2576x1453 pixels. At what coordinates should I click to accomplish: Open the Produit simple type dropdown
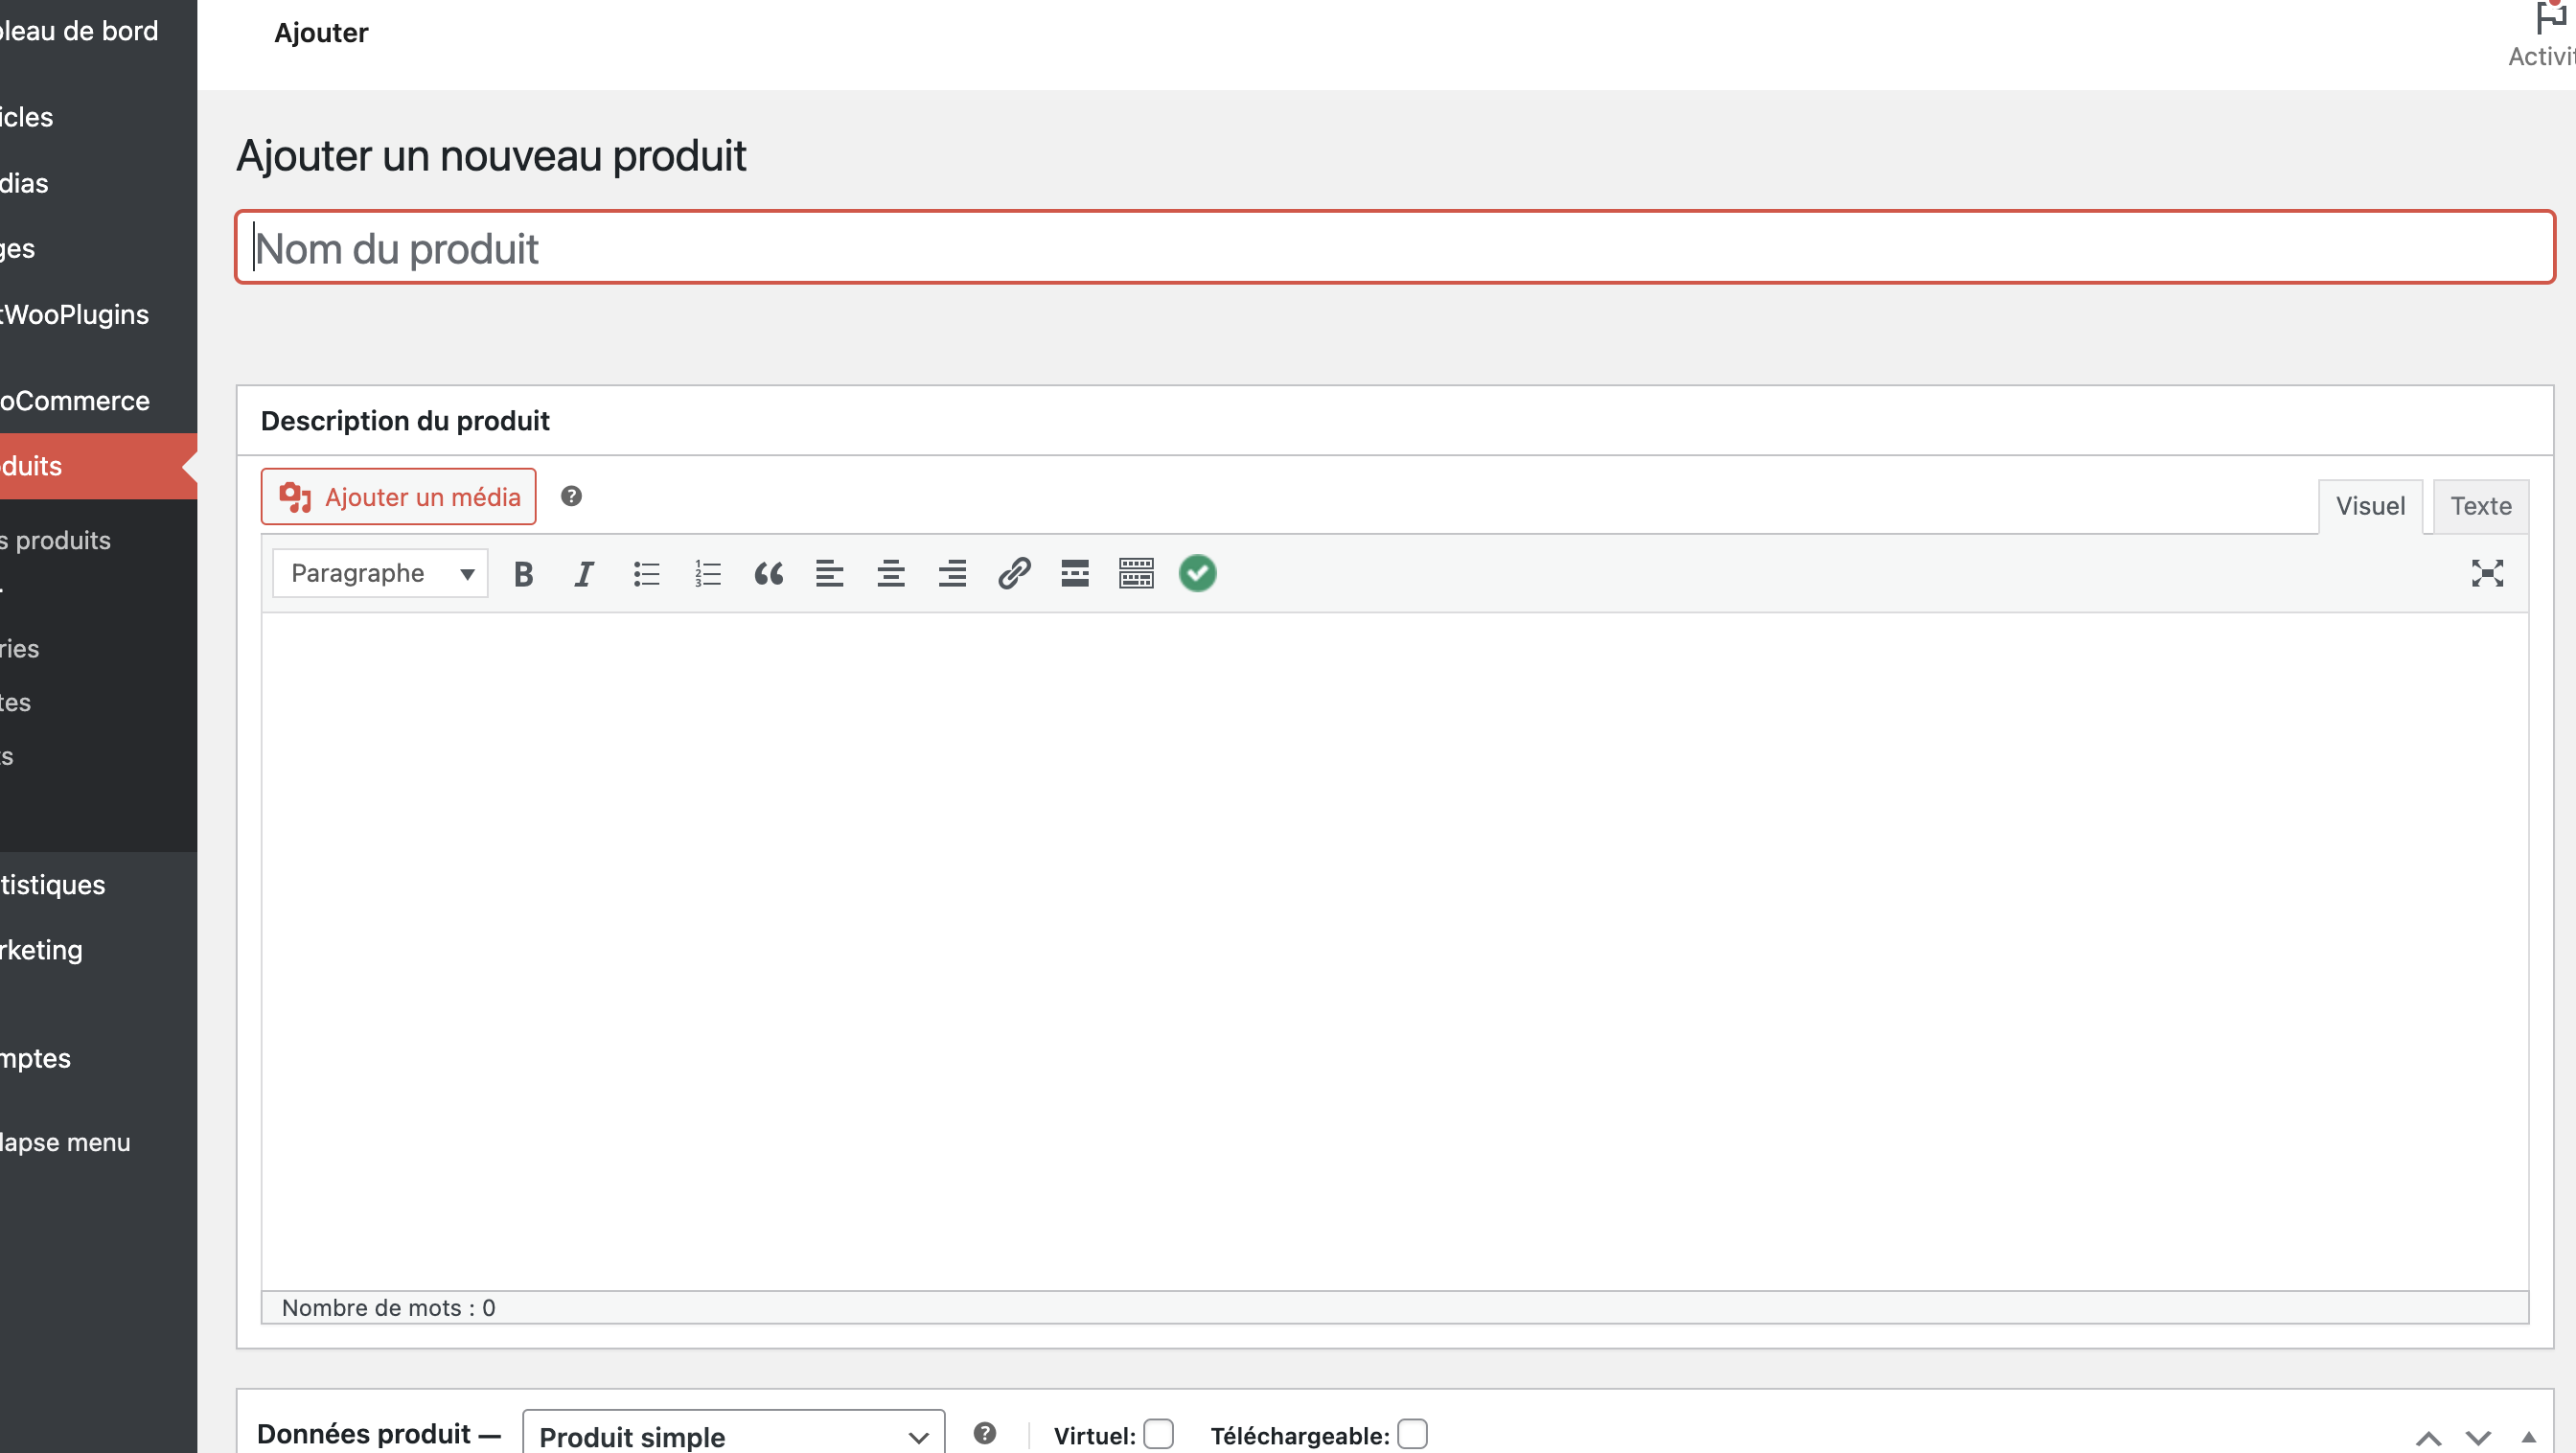coord(733,1436)
